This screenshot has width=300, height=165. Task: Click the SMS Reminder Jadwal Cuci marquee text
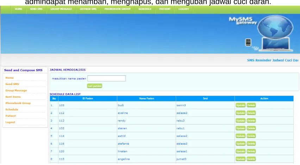coord(273,60)
